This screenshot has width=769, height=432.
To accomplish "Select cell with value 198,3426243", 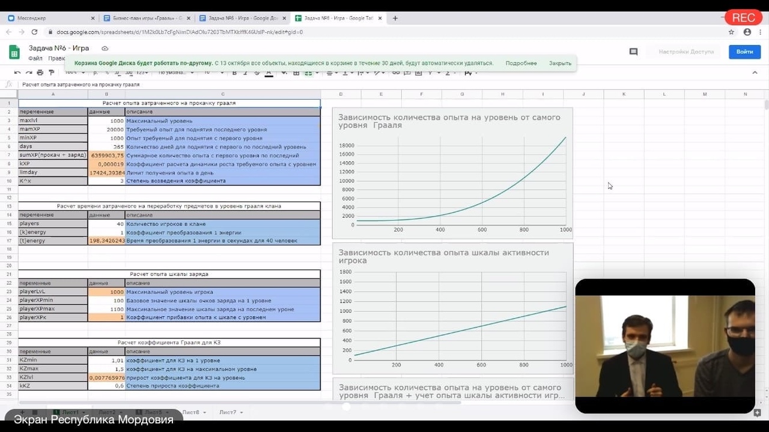I will pos(106,241).
